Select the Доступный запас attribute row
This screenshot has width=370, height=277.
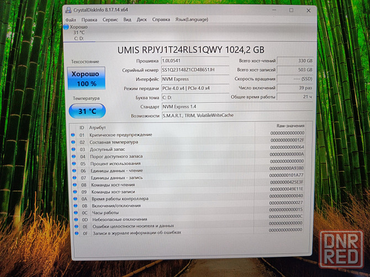pyautogui.click(x=188, y=149)
